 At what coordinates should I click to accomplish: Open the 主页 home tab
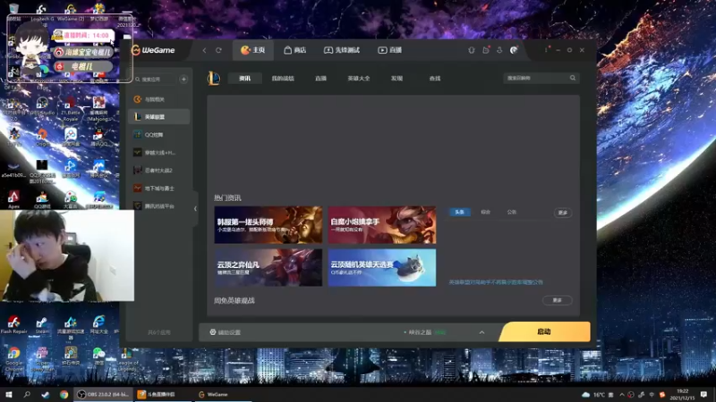(253, 50)
